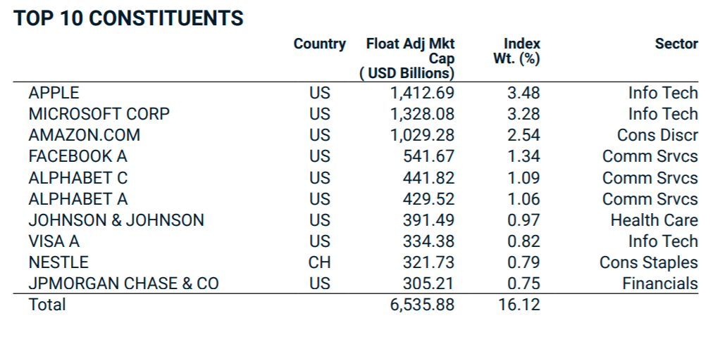Click the Float Adj Mkt Cap header
720x344 pixels.
[x=410, y=58]
